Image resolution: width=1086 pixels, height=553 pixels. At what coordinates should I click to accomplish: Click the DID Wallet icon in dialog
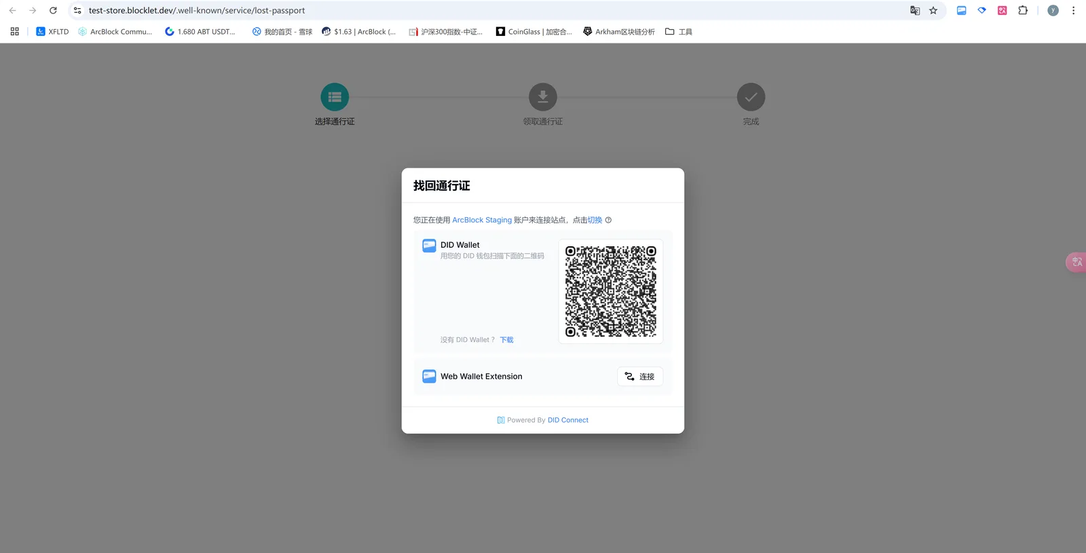pyautogui.click(x=429, y=246)
